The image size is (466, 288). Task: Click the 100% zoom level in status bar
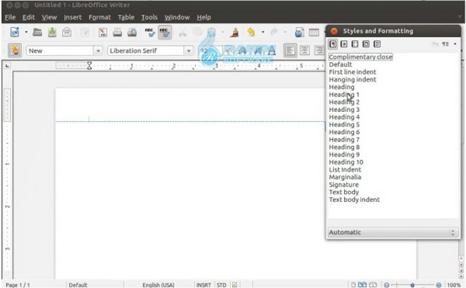click(x=454, y=284)
